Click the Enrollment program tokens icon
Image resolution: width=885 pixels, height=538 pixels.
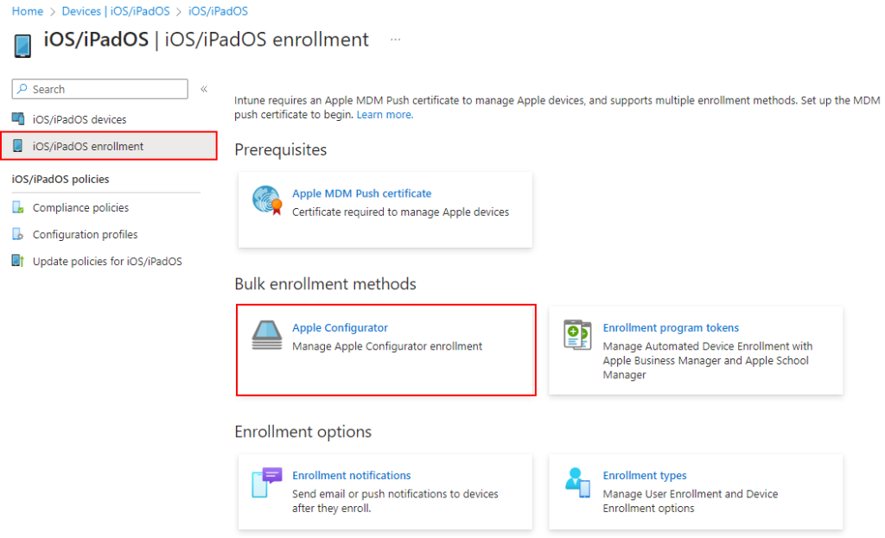pos(577,334)
